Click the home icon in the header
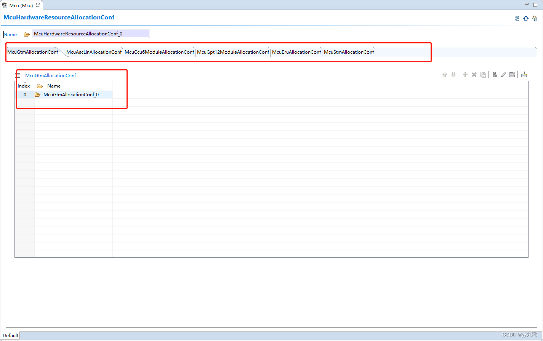 pyautogui.click(x=535, y=18)
